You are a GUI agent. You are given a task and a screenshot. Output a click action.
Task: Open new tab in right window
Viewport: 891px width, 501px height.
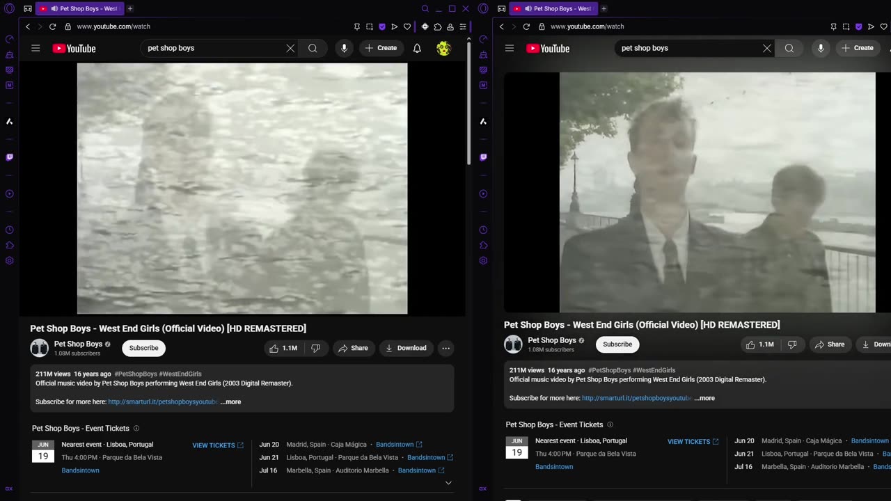(604, 9)
